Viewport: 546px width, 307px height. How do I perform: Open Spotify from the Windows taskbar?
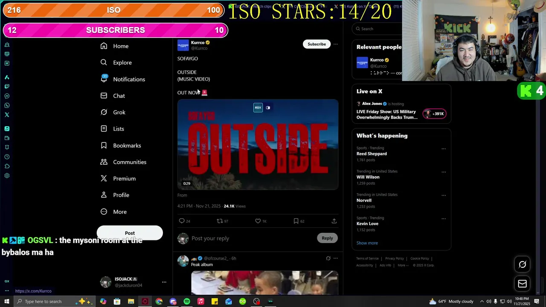click(x=187, y=301)
